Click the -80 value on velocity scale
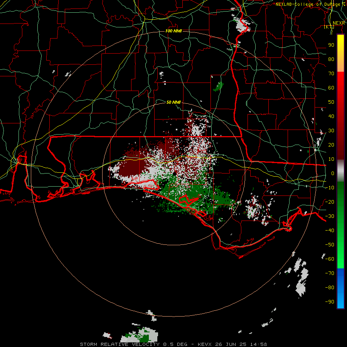This screenshot has height=347, width=347. click(330, 288)
